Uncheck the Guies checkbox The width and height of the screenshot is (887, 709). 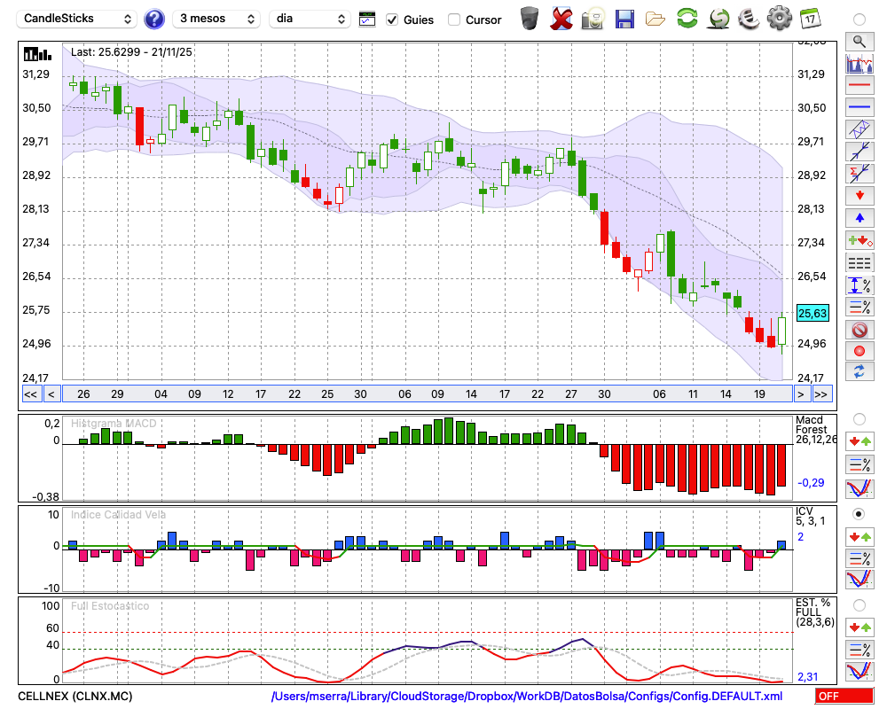[x=392, y=19]
